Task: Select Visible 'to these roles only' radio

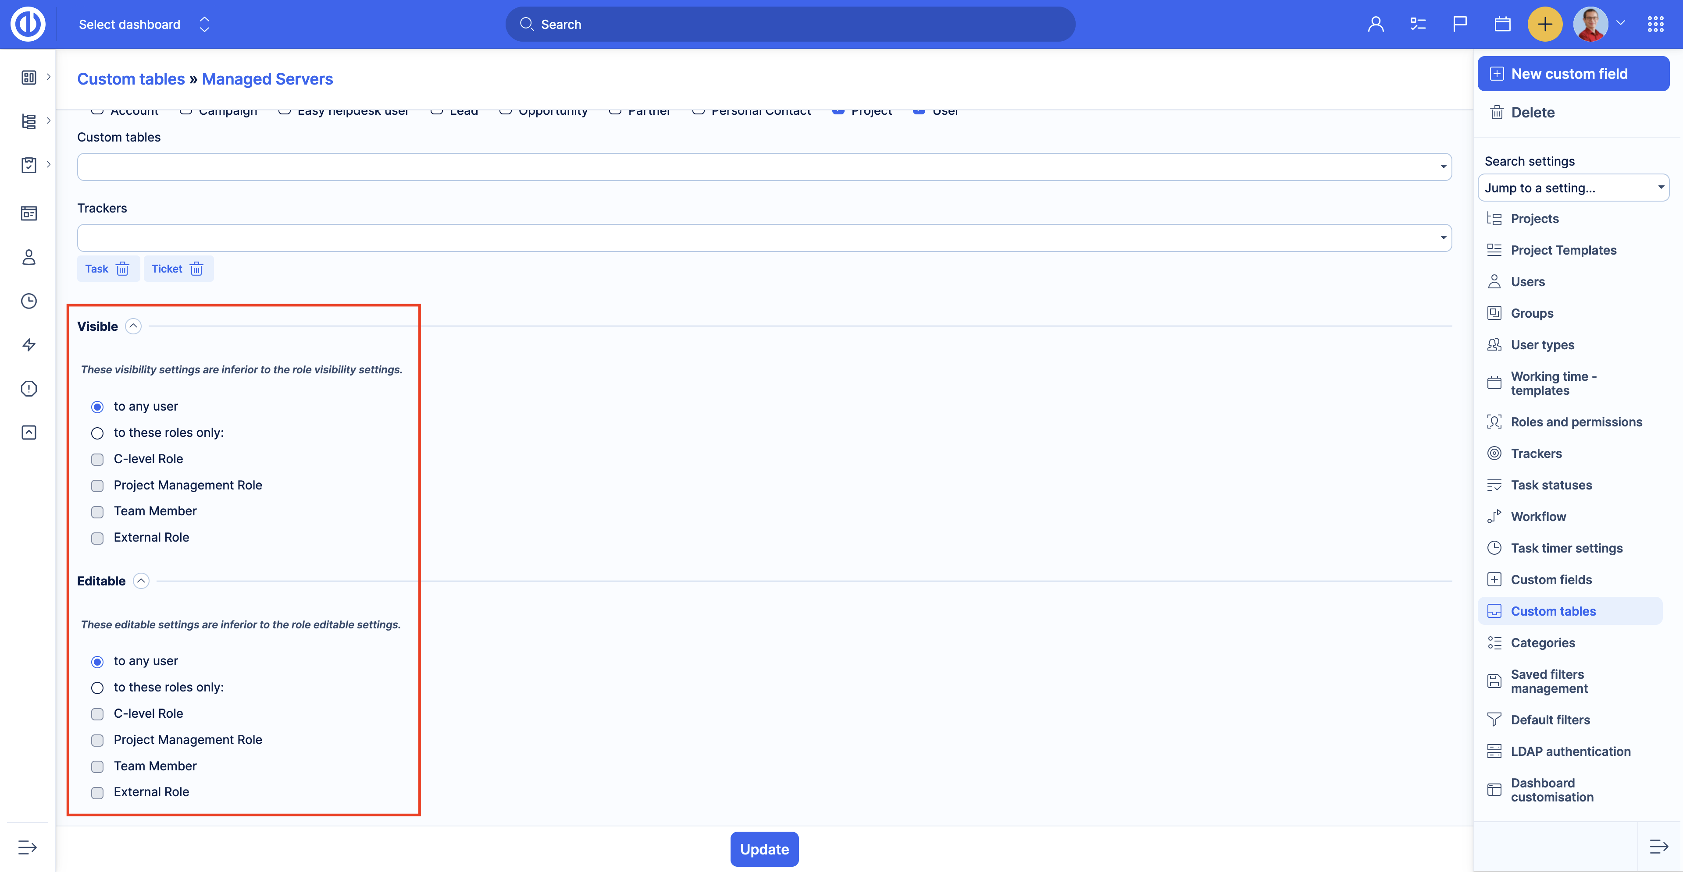Action: tap(97, 433)
